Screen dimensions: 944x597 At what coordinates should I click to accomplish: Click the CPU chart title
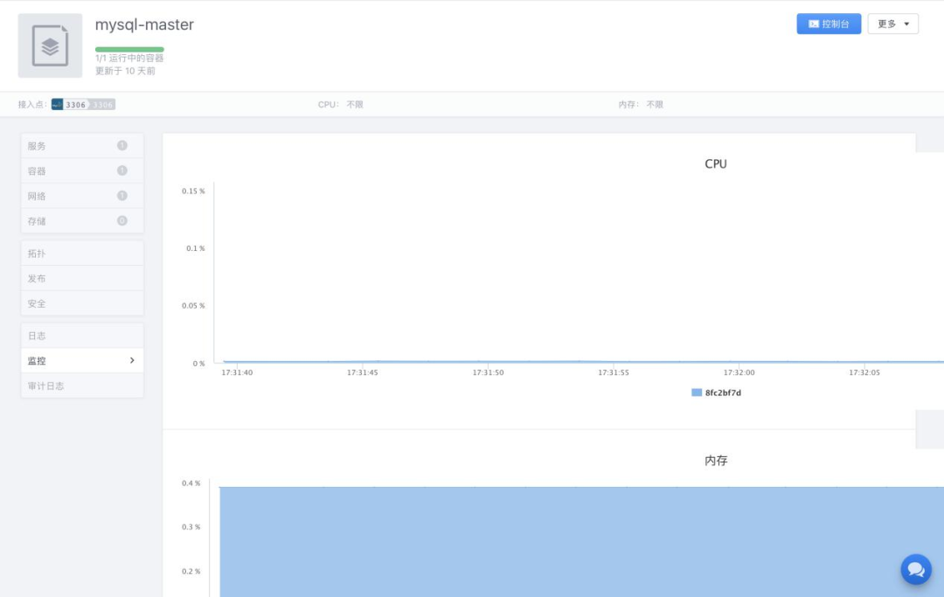(x=716, y=163)
